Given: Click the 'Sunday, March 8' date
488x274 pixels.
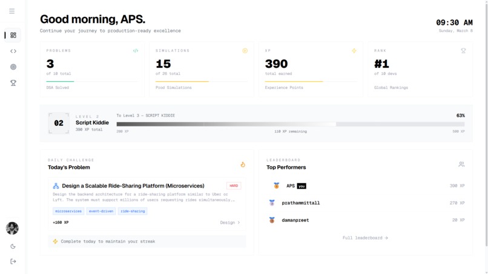Looking at the screenshot, I should 456,30.
